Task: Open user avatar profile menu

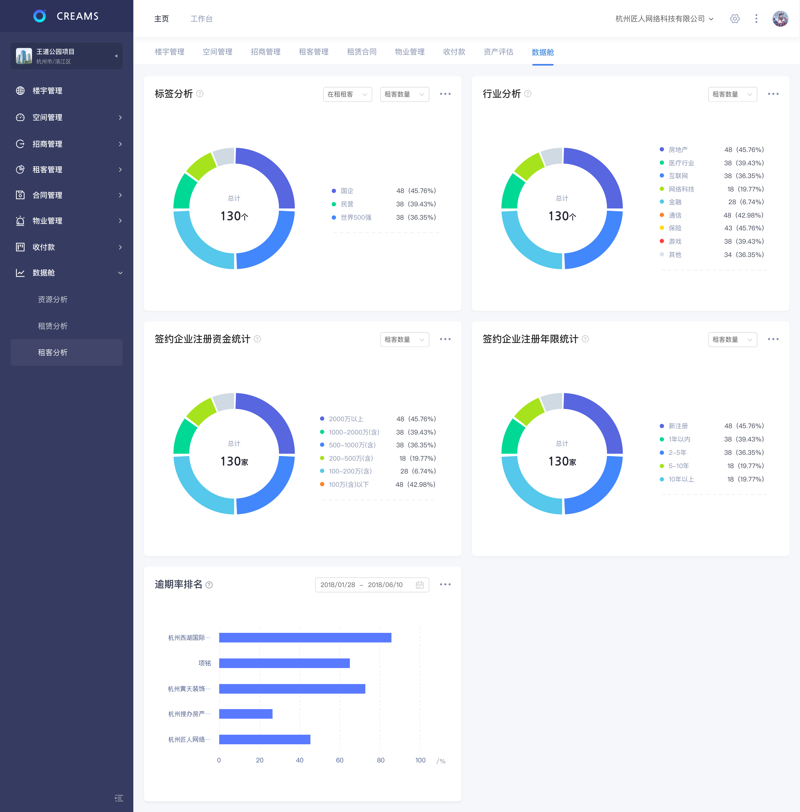Action: (780, 19)
